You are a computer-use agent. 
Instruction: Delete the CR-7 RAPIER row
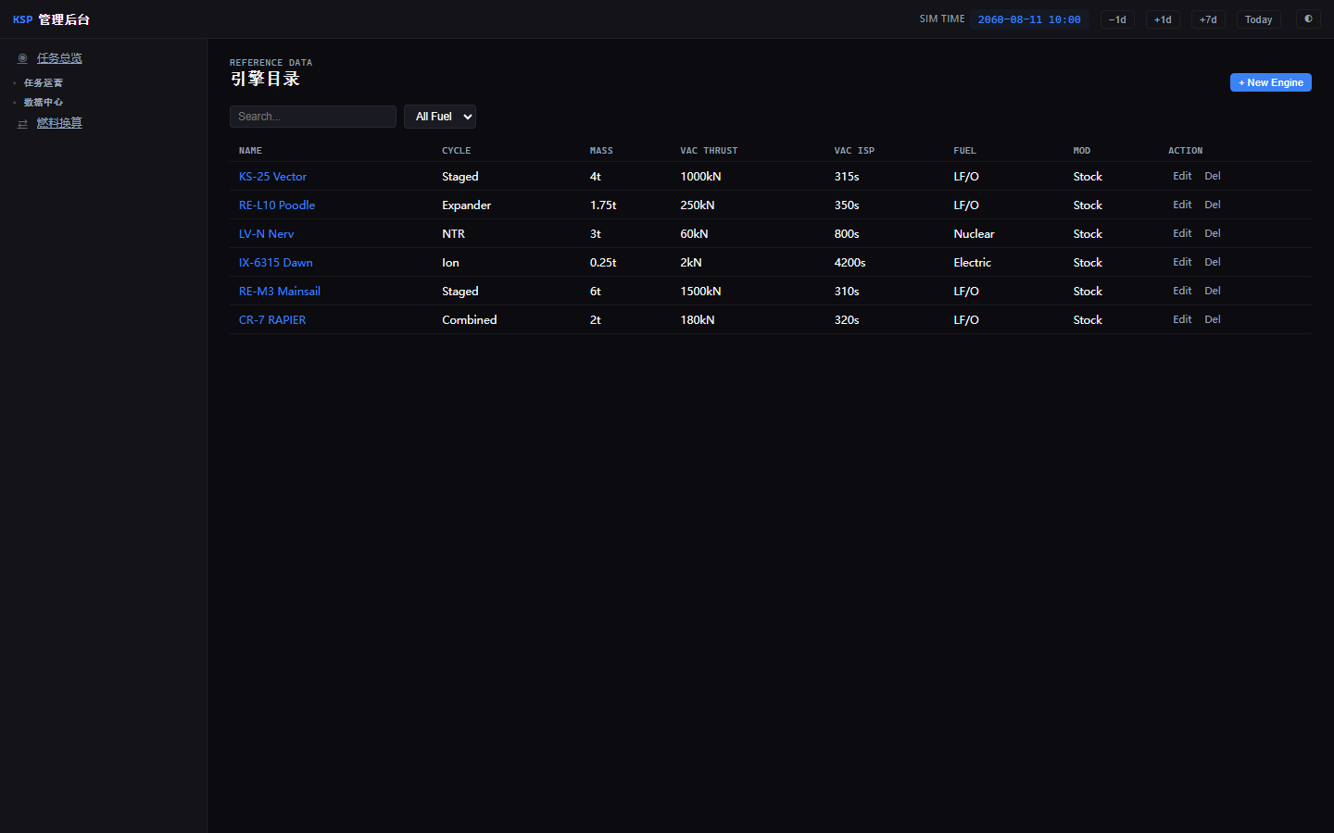click(x=1213, y=319)
